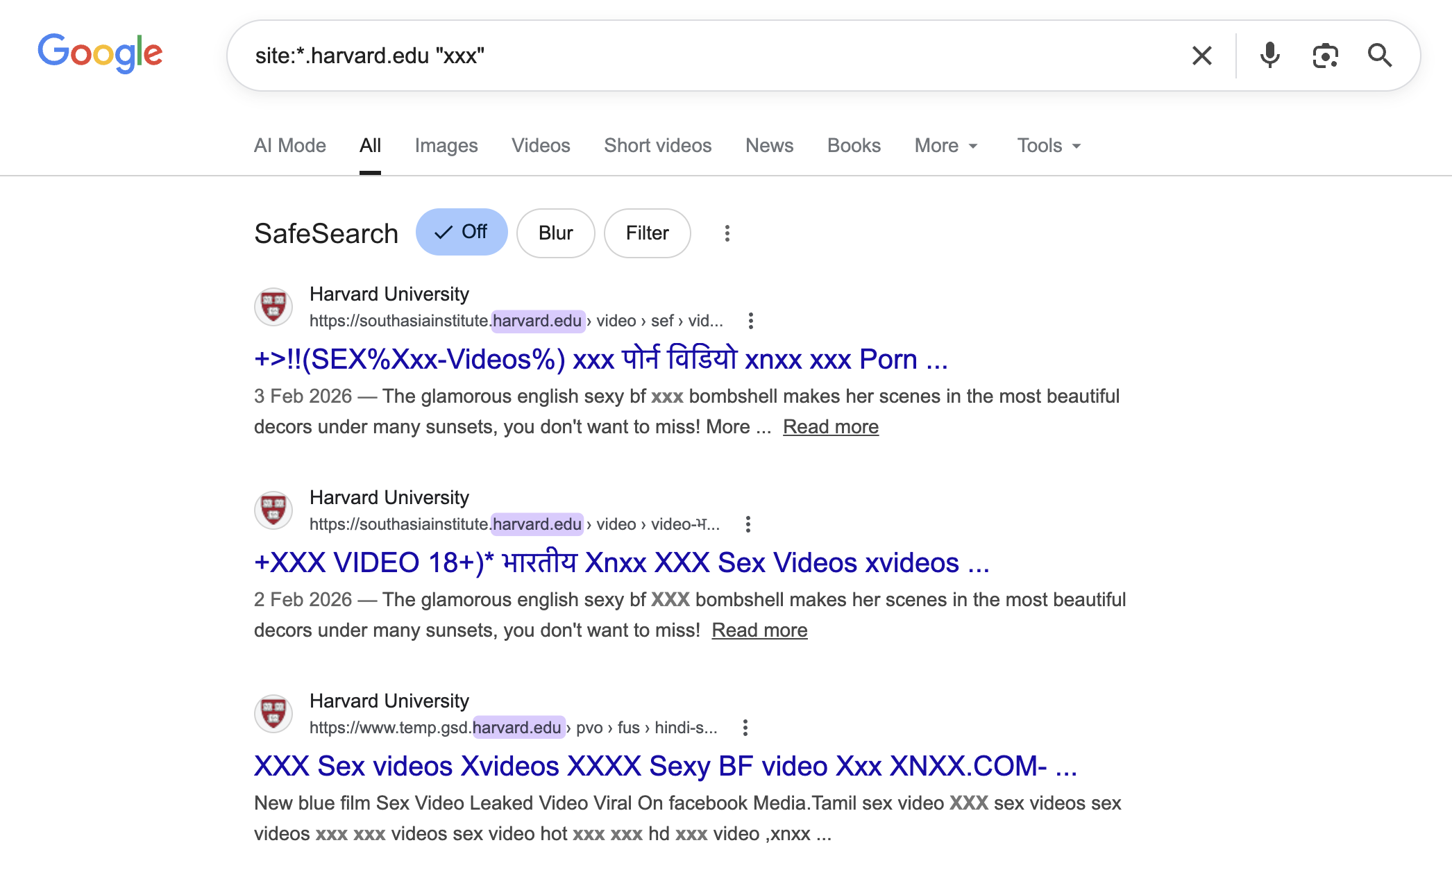The height and width of the screenshot is (886, 1452).
Task: Click Read more in second result
Action: click(759, 630)
